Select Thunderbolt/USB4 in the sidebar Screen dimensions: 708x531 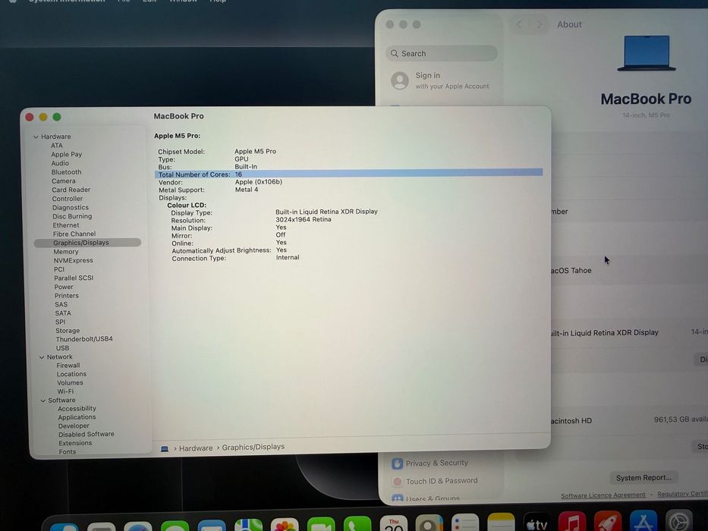click(84, 338)
